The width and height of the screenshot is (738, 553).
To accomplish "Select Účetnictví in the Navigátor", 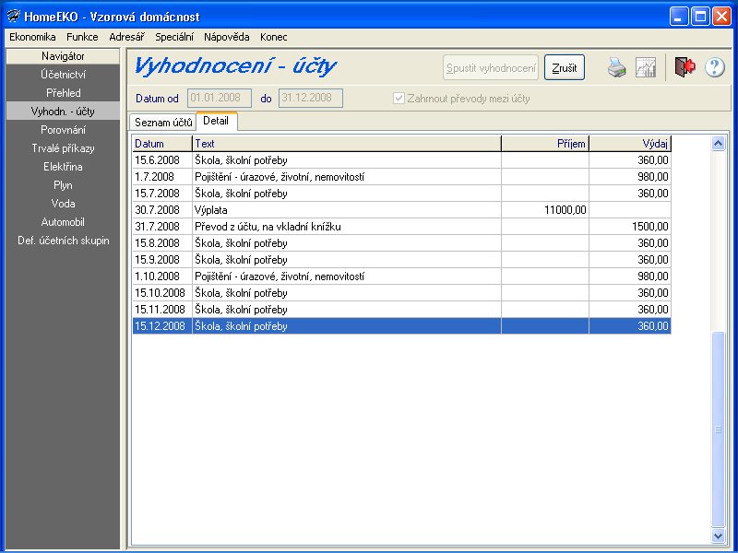I will [63, 75].
